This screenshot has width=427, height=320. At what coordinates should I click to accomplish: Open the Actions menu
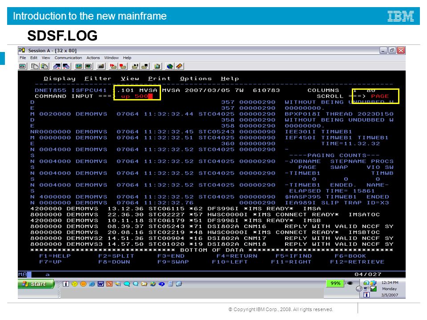93,58
